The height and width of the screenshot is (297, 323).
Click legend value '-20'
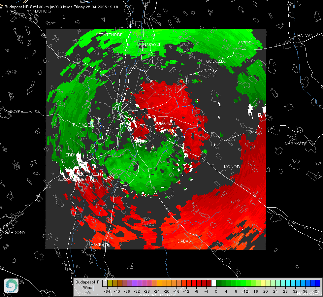[166, 291]
